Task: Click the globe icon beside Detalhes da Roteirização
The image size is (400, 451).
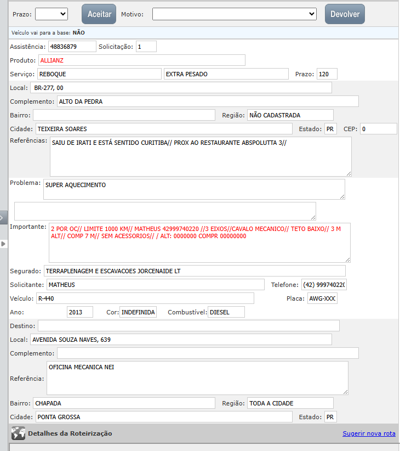Action: (x=18, y=433)
